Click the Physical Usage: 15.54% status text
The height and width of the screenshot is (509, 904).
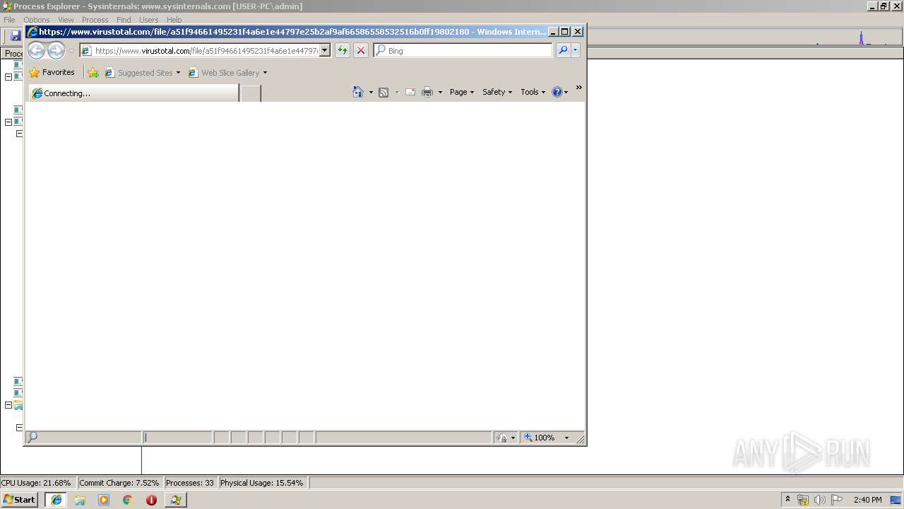[262, 483]
